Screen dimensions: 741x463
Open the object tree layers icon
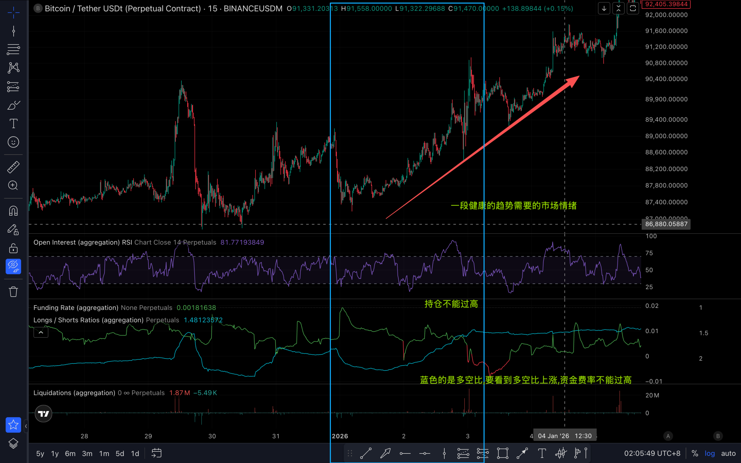click(14, 443)
